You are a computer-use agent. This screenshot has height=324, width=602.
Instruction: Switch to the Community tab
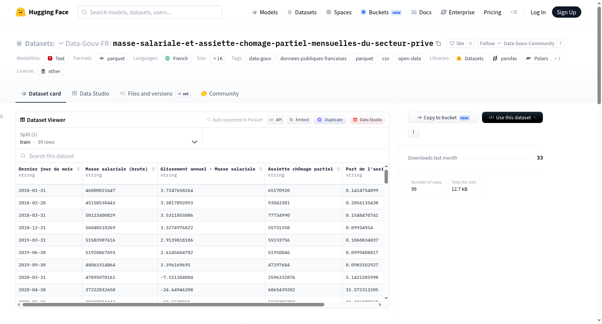220,94
